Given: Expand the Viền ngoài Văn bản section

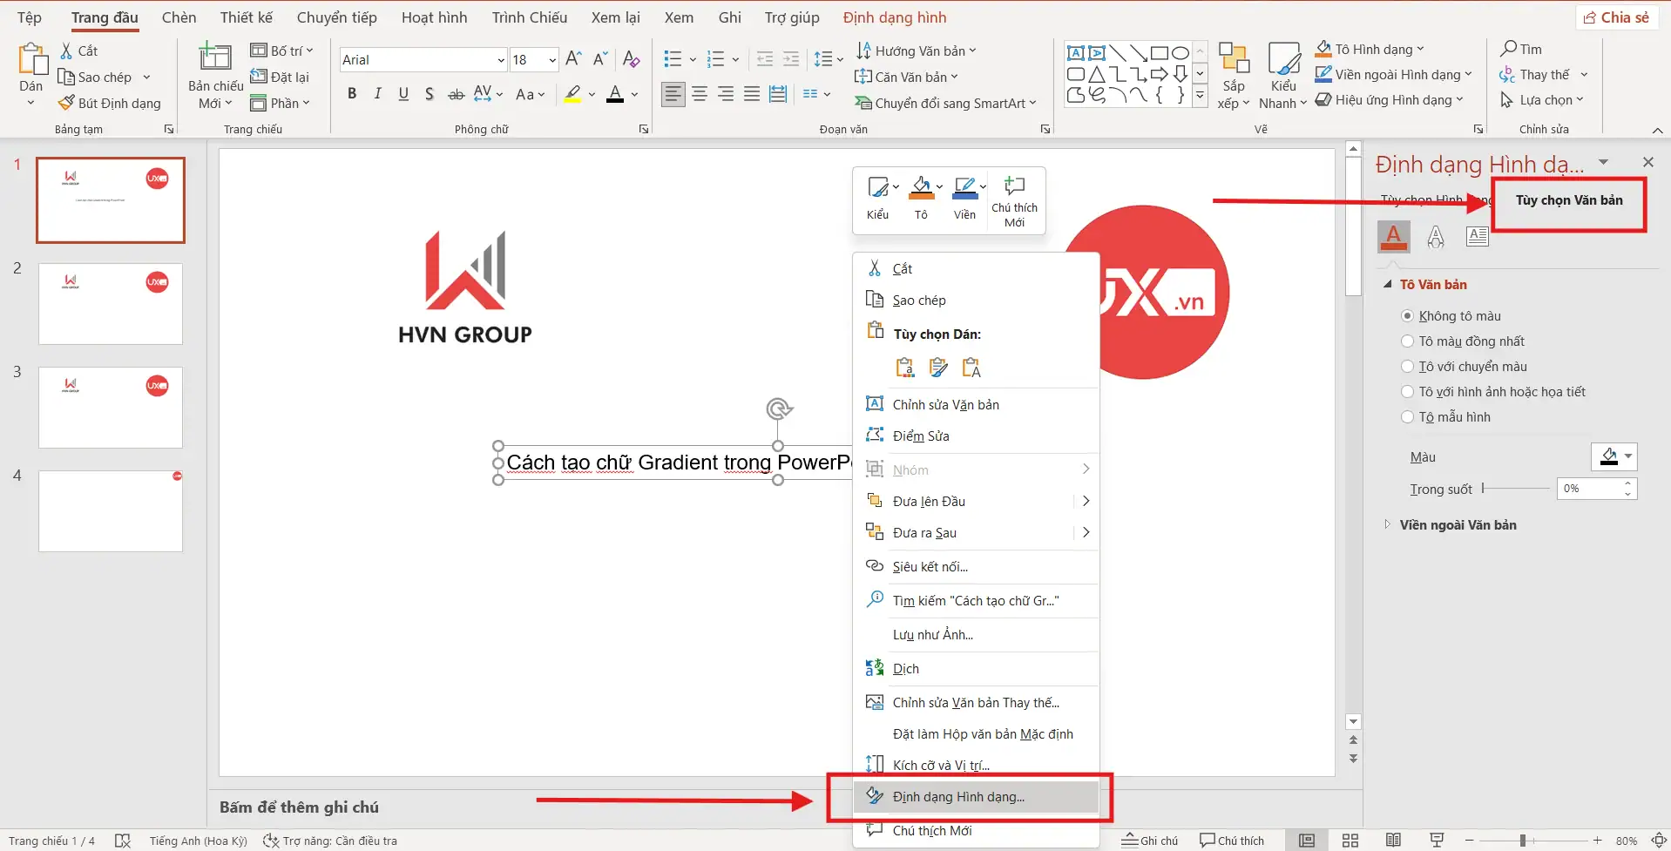Looking at the screenshot, I should (1458, 525).
